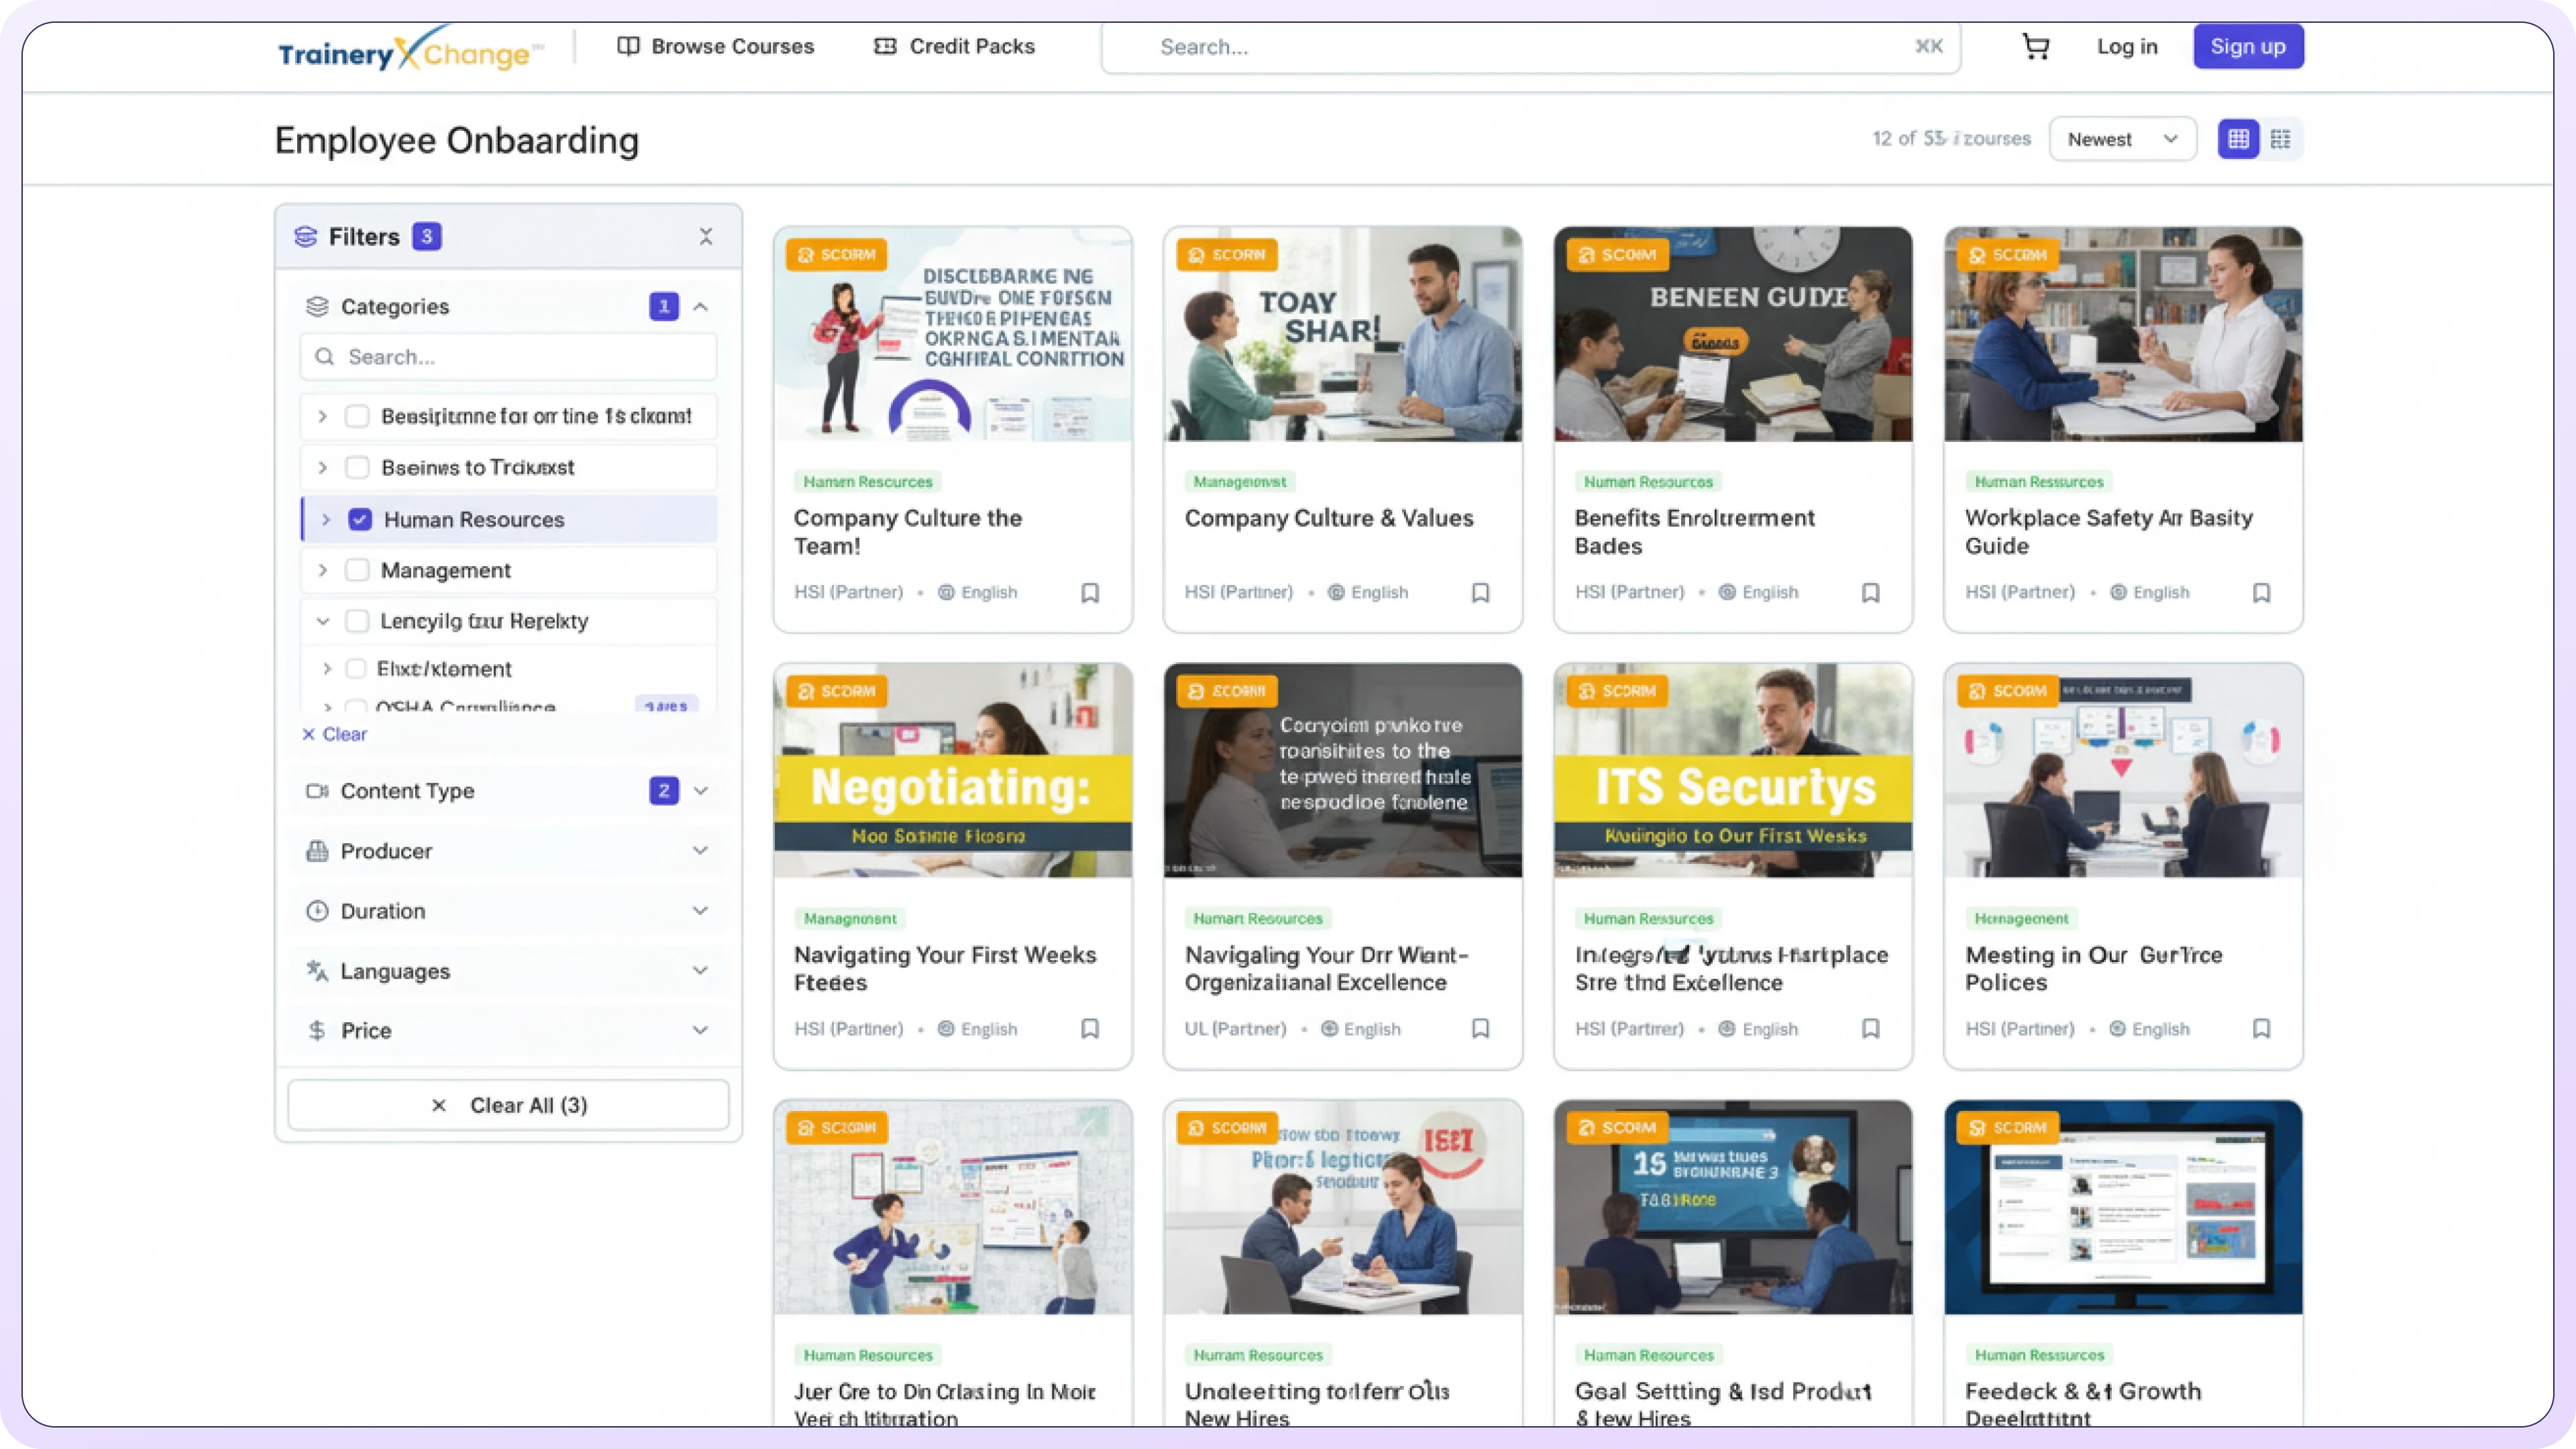The width and height of the screenshot is (2576, 1449).
Task: Switch to list view layout
Action: click(x=2282, y=139)
